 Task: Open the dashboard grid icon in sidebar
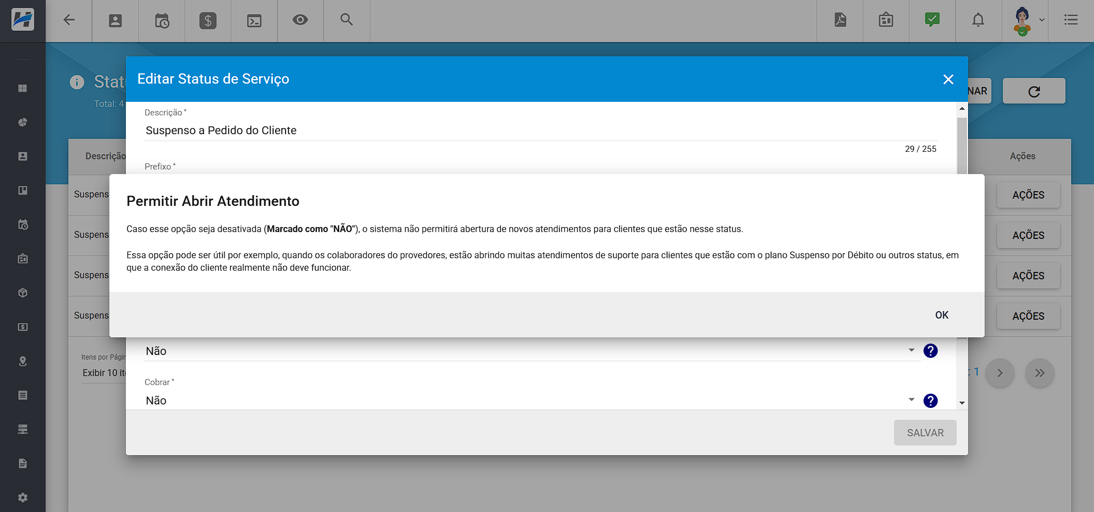tap(23, 88)
